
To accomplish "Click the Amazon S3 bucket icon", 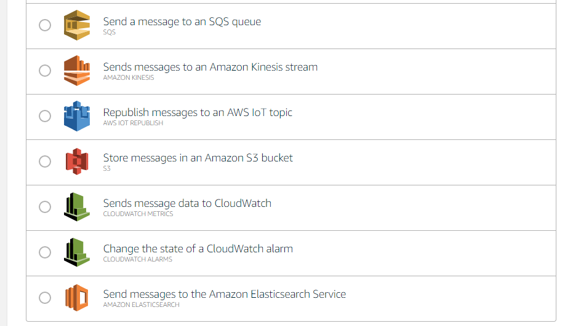I will [77, 161].
